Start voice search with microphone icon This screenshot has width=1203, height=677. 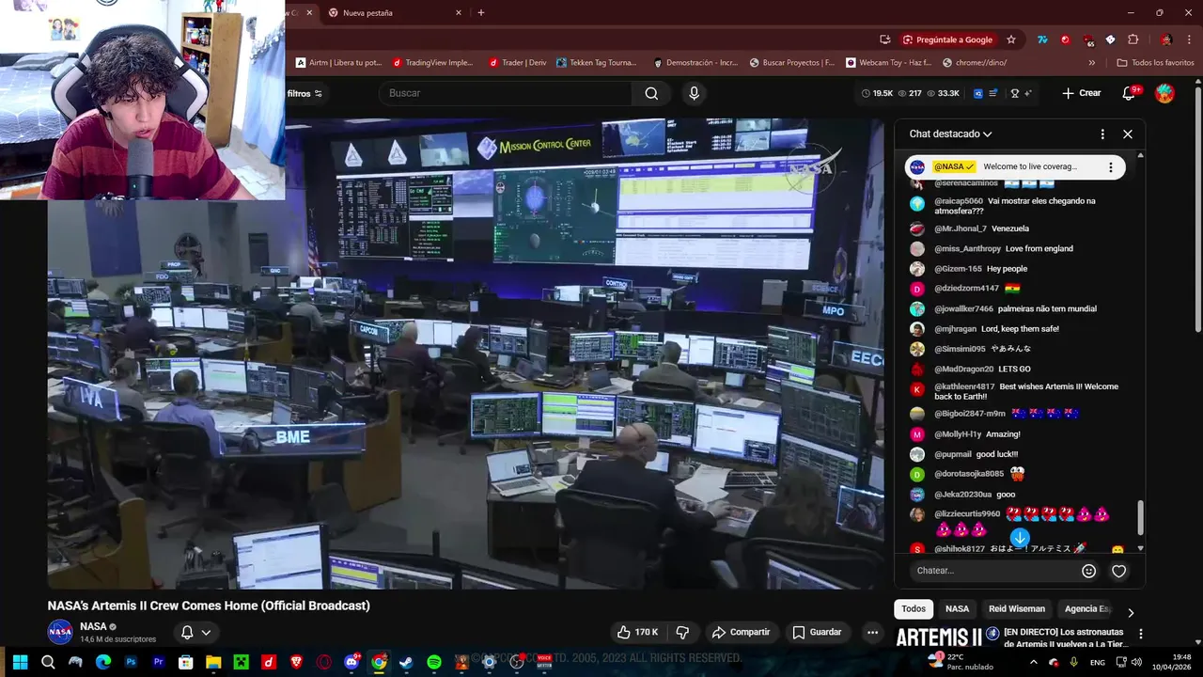coord(694,93)
